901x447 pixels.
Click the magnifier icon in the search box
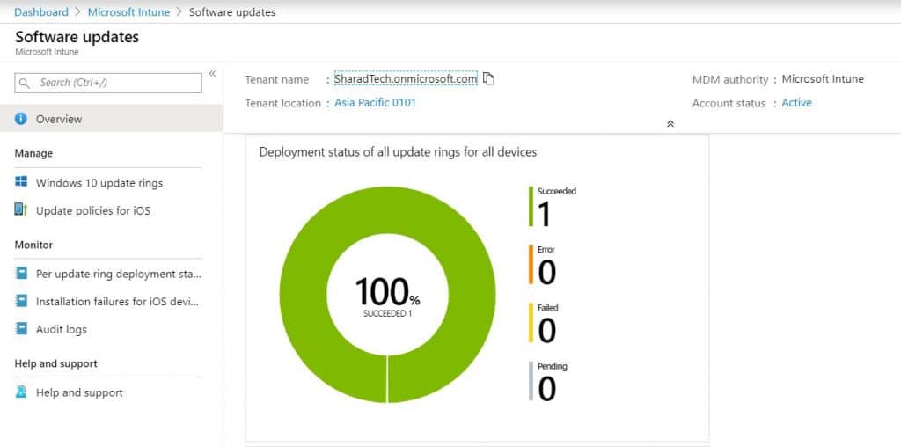(25, 84)
